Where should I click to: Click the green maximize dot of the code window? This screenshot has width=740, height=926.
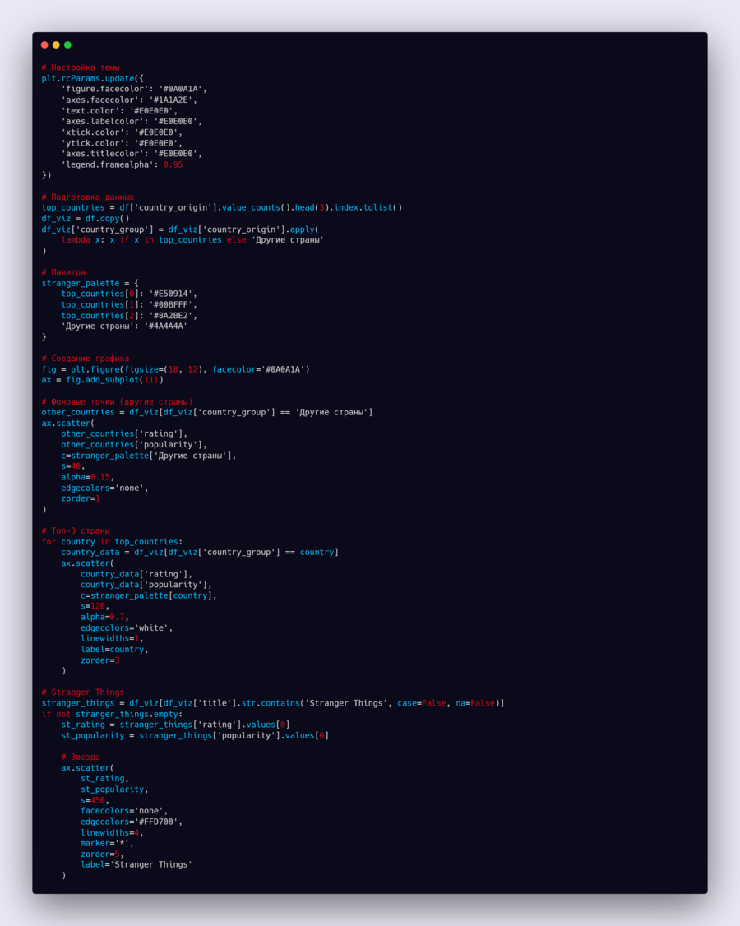tap(67, 45)
